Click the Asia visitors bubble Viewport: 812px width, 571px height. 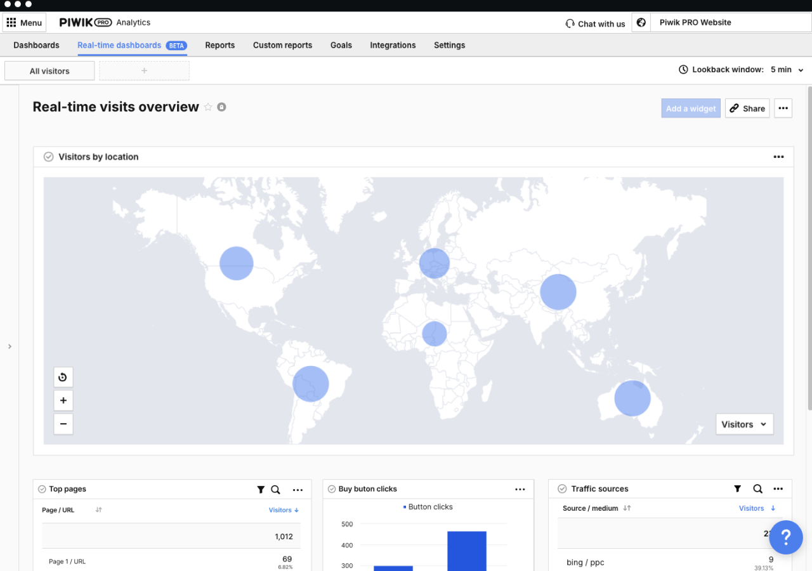(x=558, y=292)
